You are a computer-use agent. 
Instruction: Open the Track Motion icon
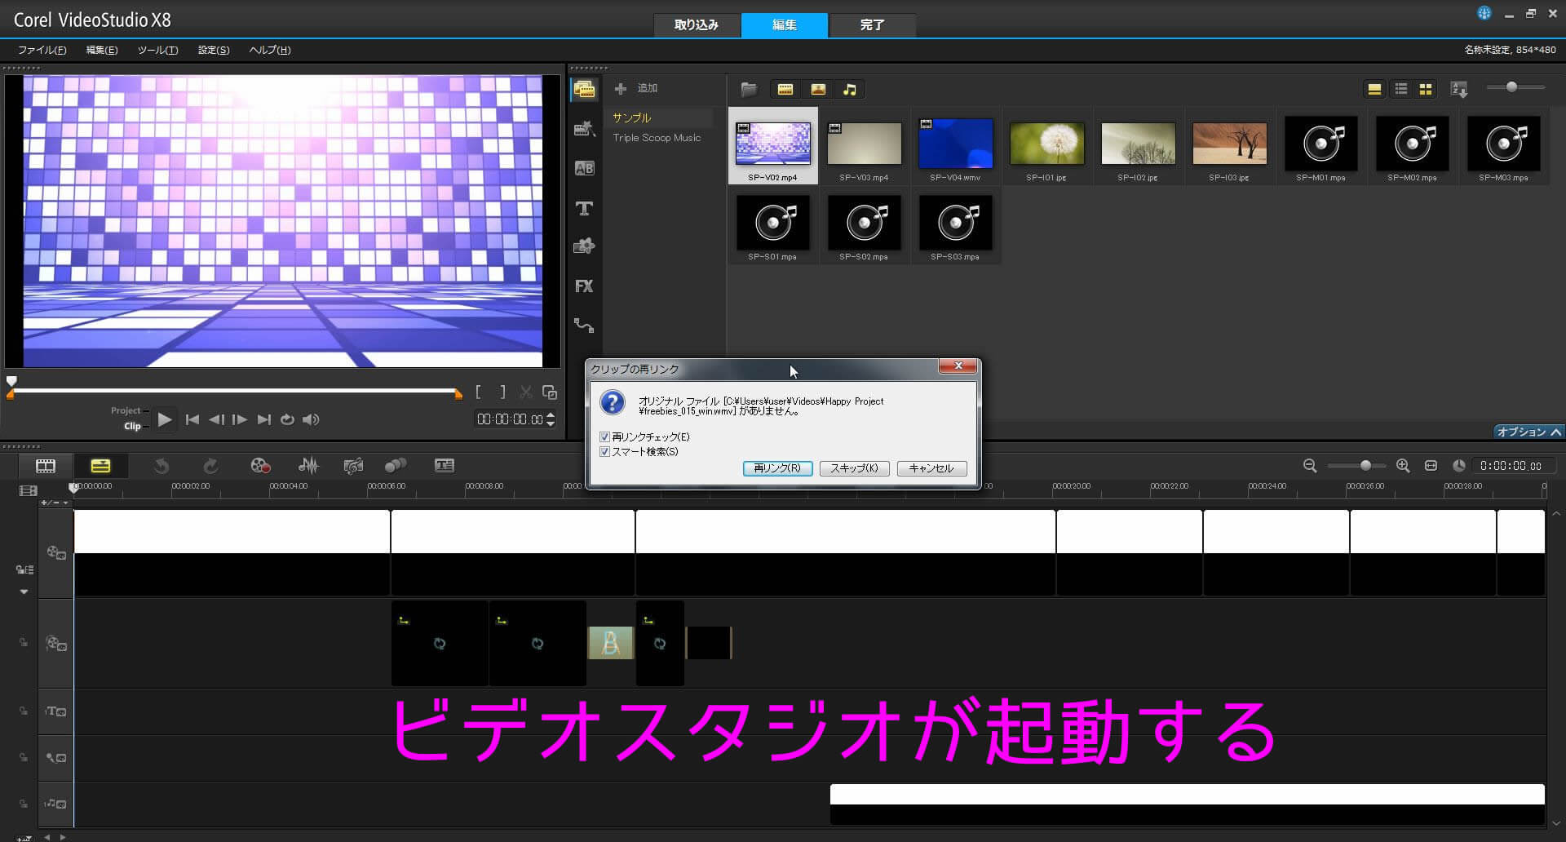tap(396, 466)
